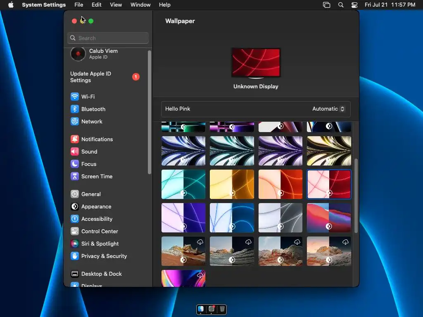Open Screen Time hourglass icon
The height and width of the screenshot is (317, 423).
coord(75,176)
